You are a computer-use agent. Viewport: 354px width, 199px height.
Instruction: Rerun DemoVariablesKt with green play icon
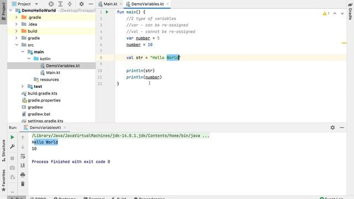click(12, 137)
